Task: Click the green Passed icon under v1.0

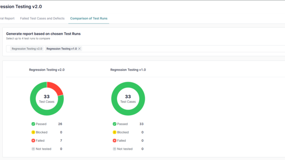Action: click(x=114, y=124)
